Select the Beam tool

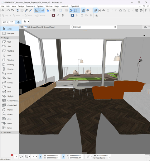click(x=10, y=73)
